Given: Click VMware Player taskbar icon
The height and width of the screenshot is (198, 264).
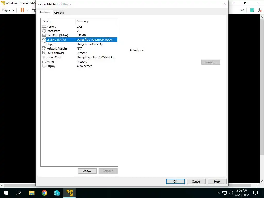Looking at the screenshot, I should click(70, 193).
